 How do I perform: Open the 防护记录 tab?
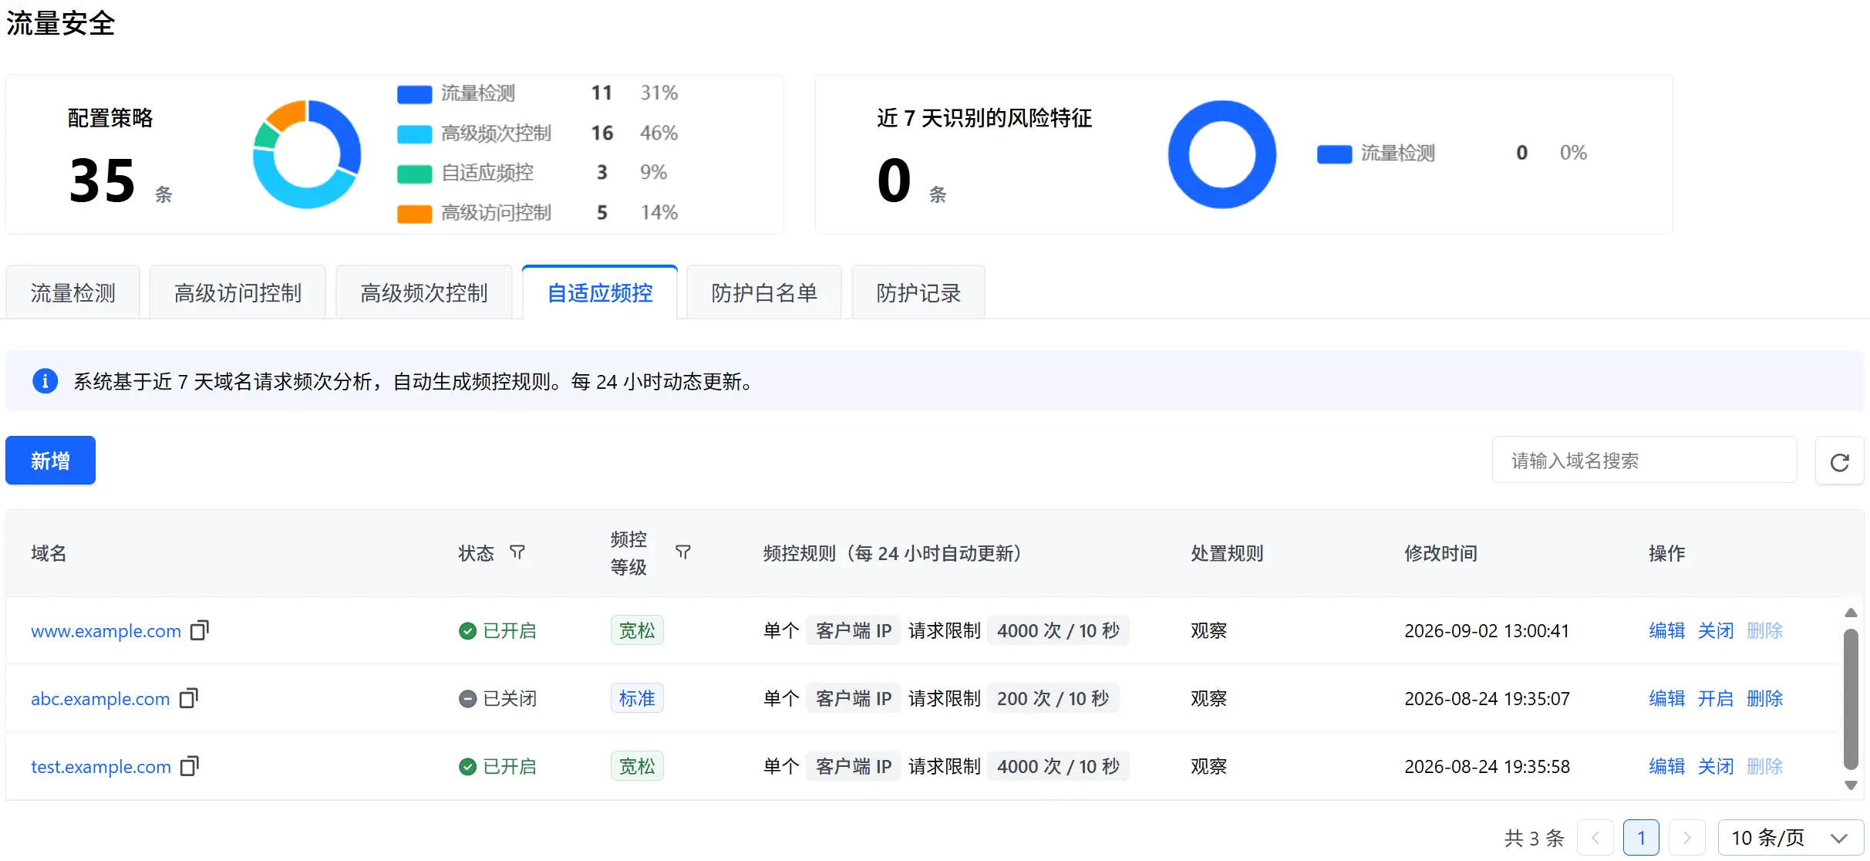pyautogui.click(x=918, y=292)
